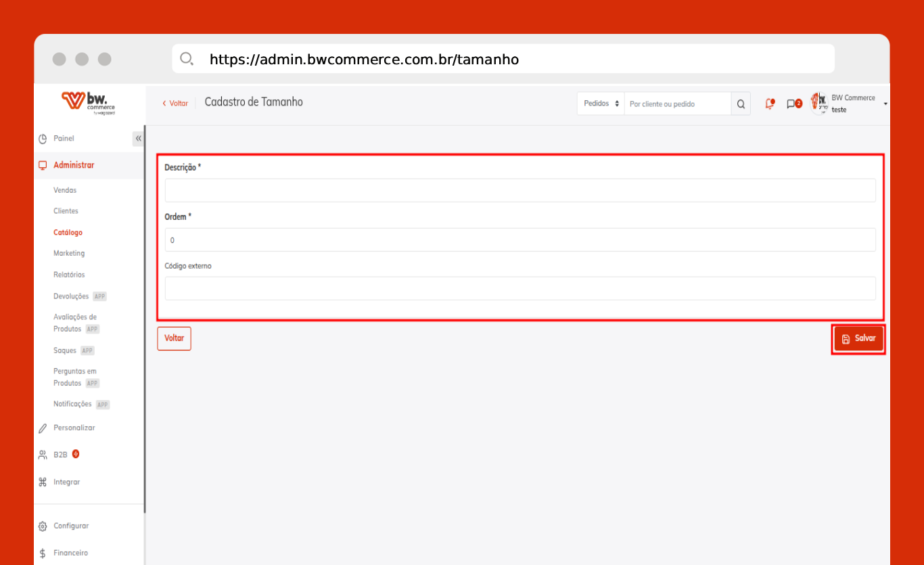Click the BW Commerce logo
The image size is (924, 565).
pyautogui.click(x=89, y=103)
